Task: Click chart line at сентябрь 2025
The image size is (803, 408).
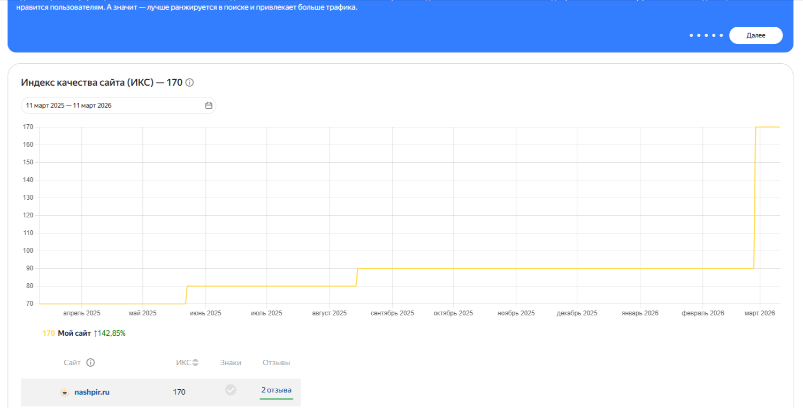Action: click(392, 268)
